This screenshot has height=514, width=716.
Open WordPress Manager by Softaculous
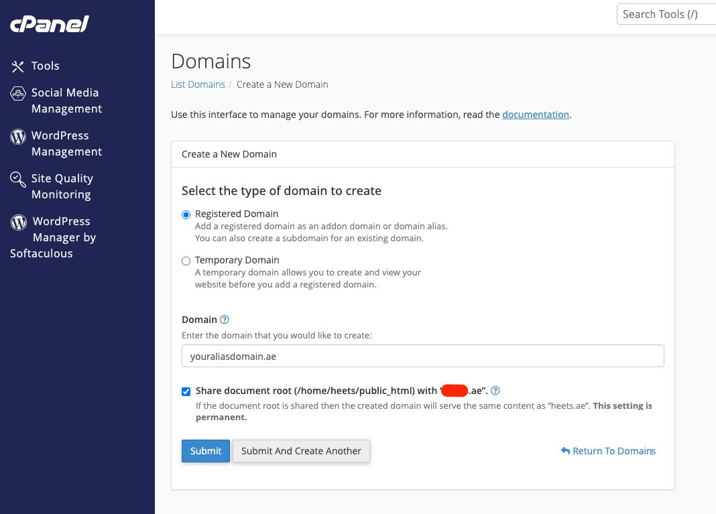pyautogui.click(x=53, y=237)
